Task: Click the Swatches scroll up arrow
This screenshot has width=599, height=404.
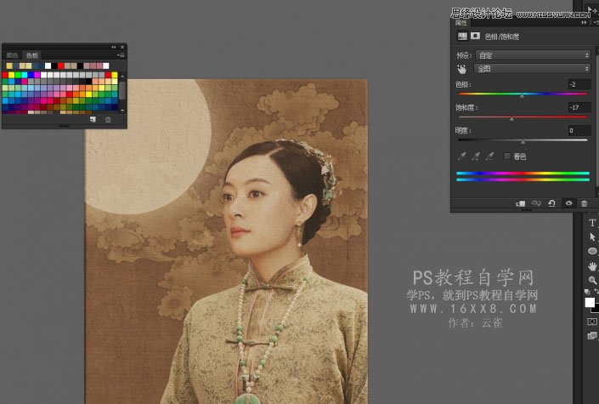Action: click(x=122, y=77)
